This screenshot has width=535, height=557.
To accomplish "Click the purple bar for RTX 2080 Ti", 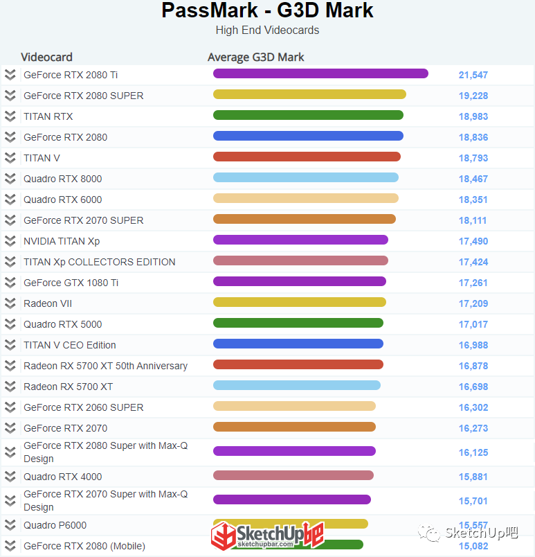I will (x=320, y=73).
